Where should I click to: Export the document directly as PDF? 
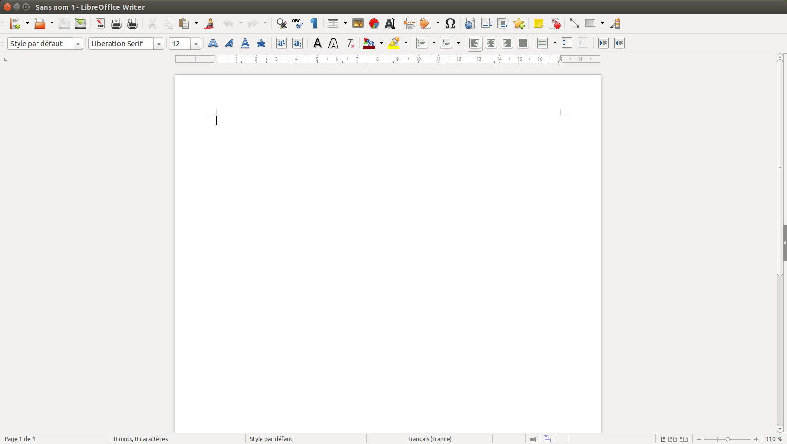(100, 23)
